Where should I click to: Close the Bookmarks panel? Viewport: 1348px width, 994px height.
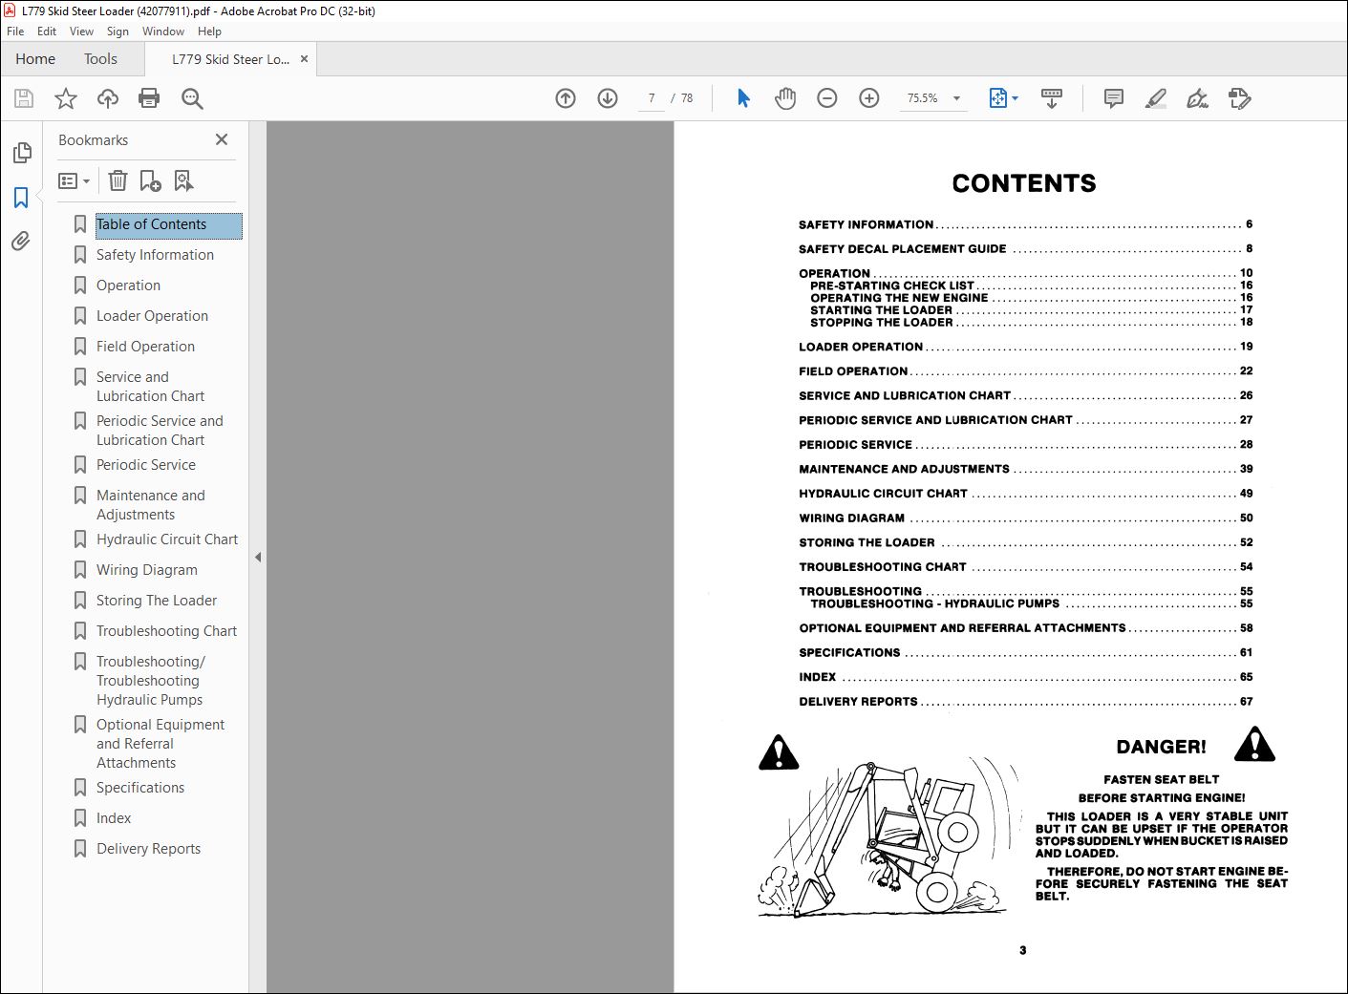coord(222,139)
